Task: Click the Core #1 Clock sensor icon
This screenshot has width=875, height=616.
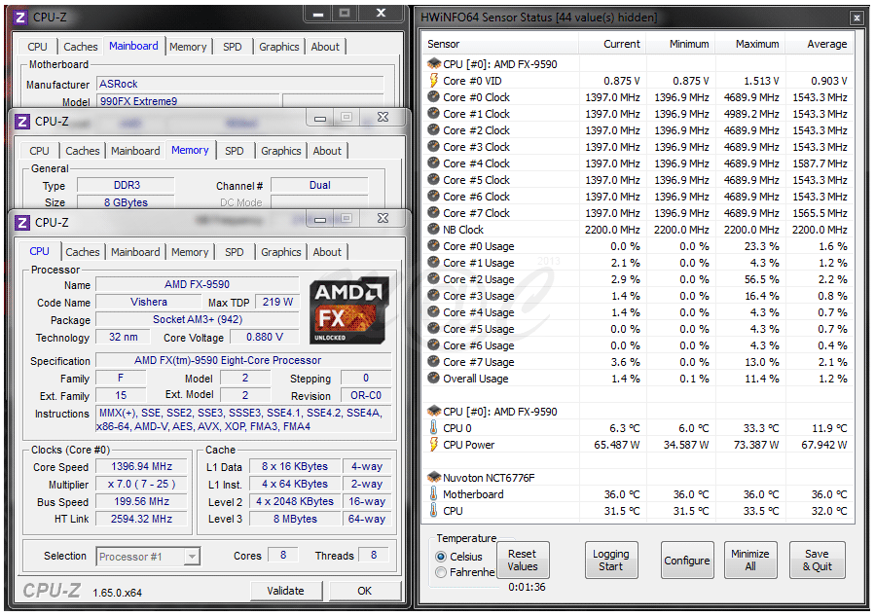Action: coord(433,113)
